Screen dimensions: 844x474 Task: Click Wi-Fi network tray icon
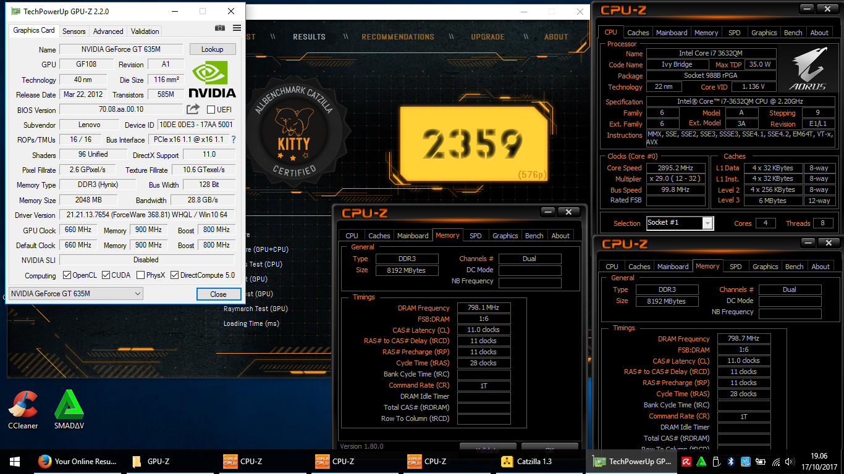776,461
